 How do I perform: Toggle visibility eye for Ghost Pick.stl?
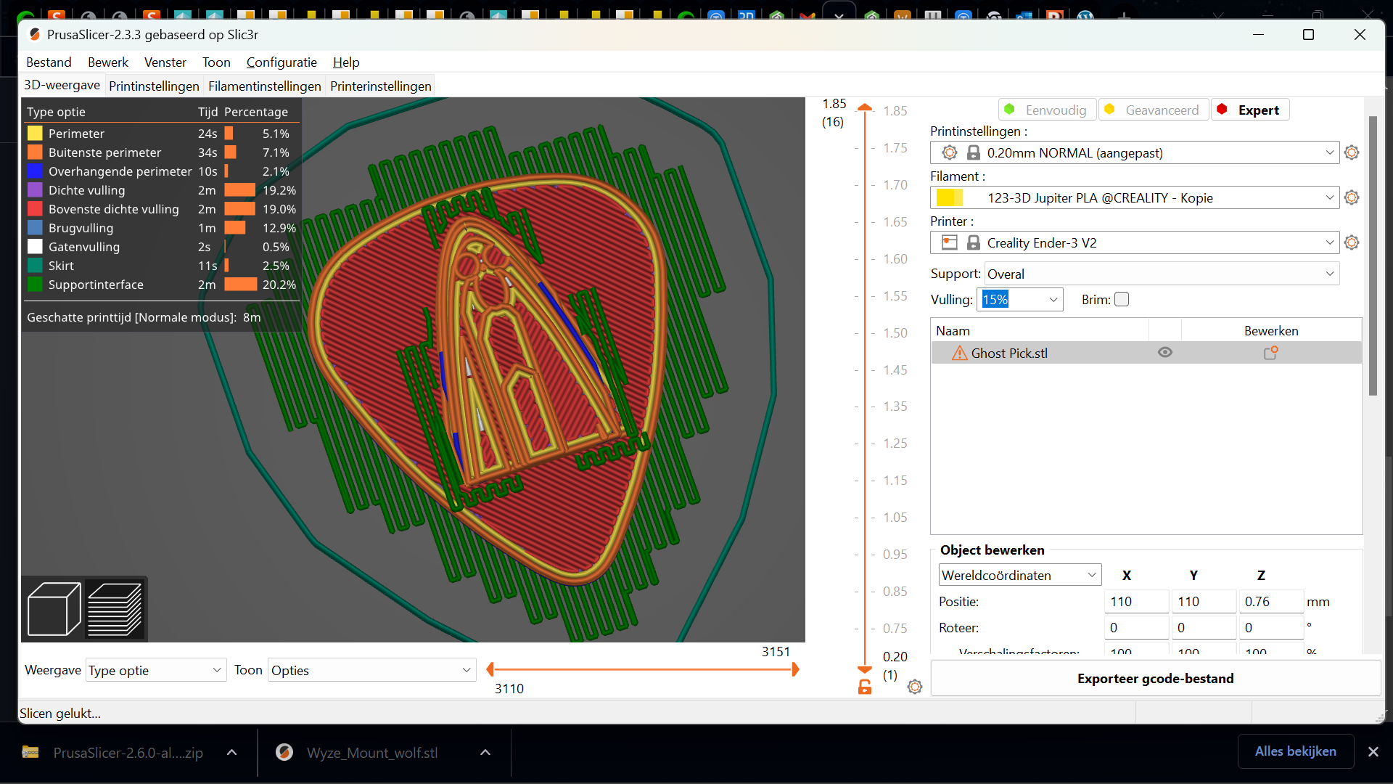pos(1165,352)
